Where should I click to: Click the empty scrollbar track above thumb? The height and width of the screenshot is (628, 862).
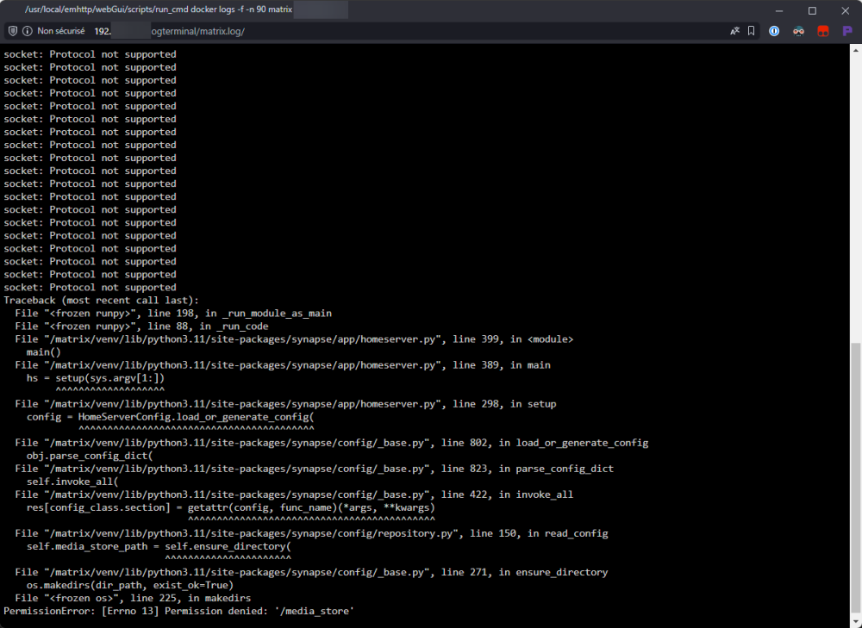coord(856,198)
